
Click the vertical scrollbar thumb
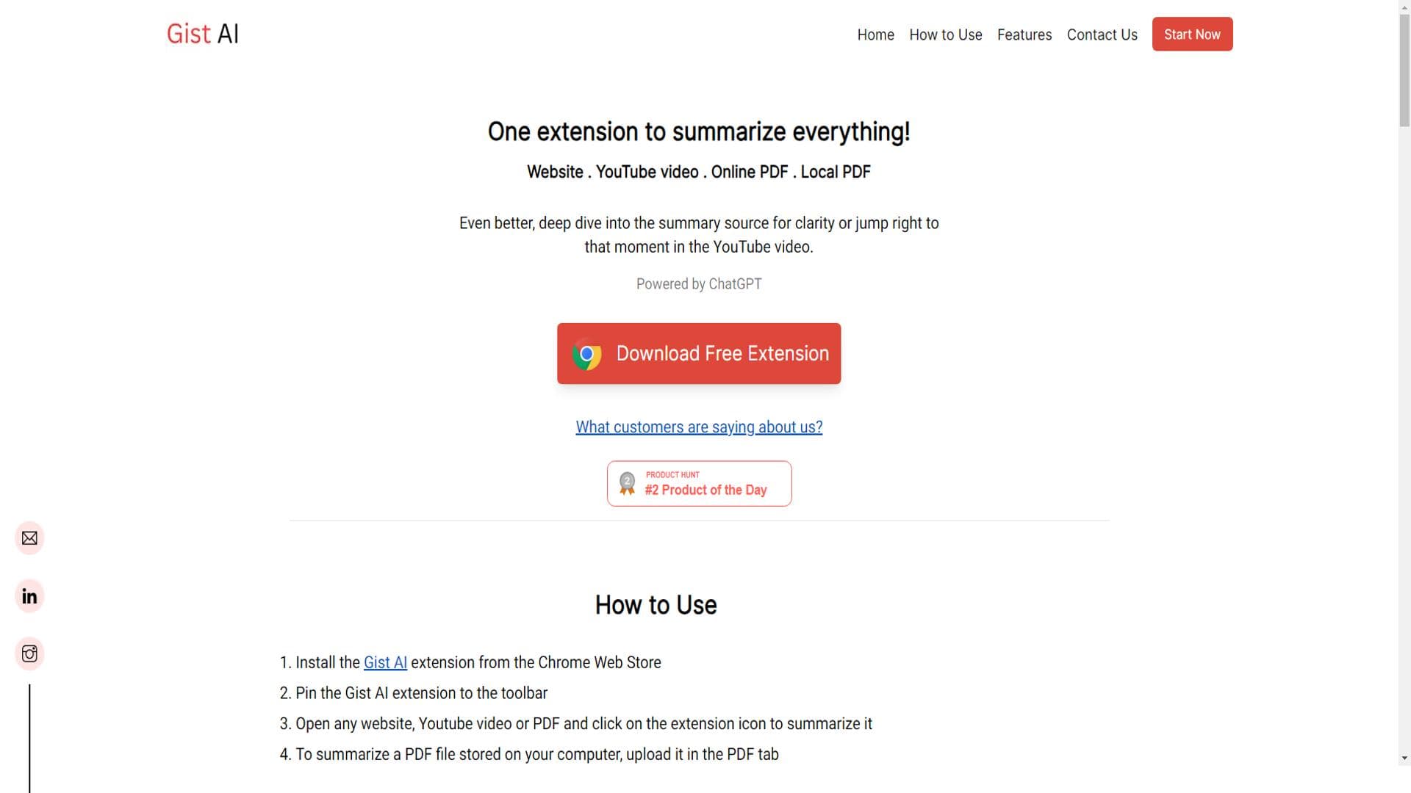(1404, 70)
